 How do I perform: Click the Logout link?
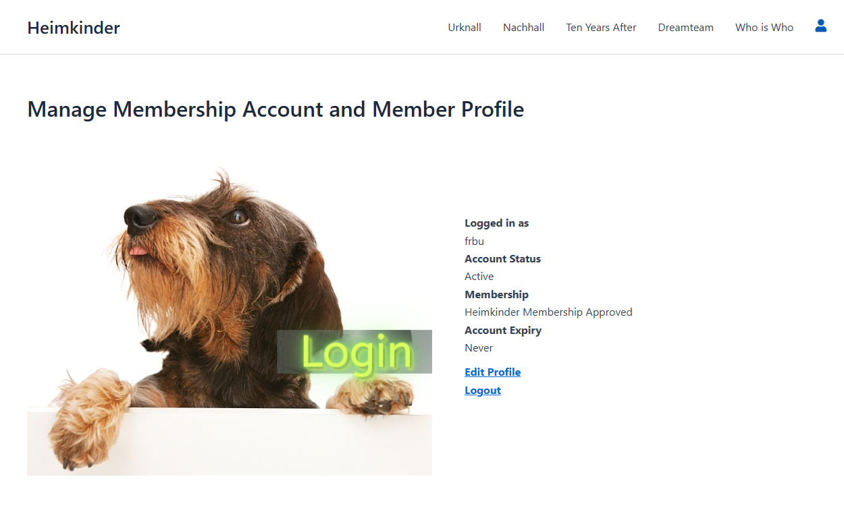click(x=482, y=391)
